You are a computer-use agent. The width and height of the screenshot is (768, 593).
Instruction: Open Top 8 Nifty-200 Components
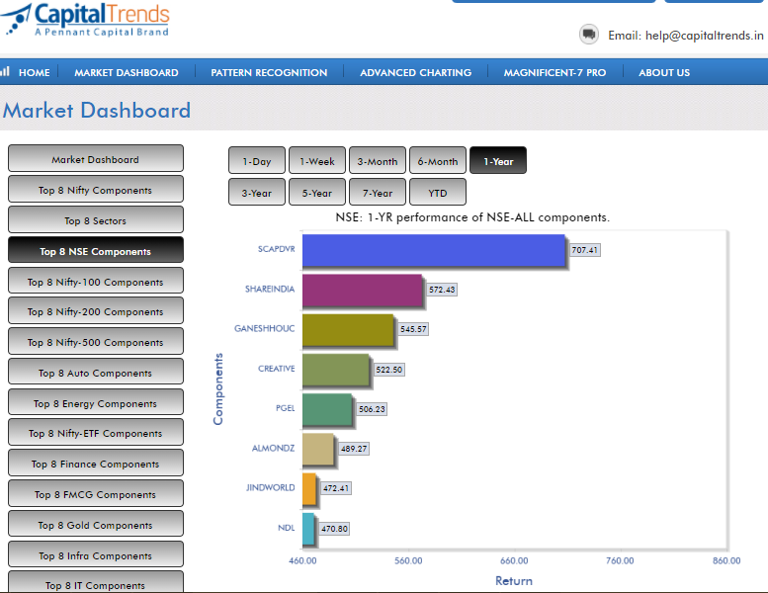pos(96,311)
